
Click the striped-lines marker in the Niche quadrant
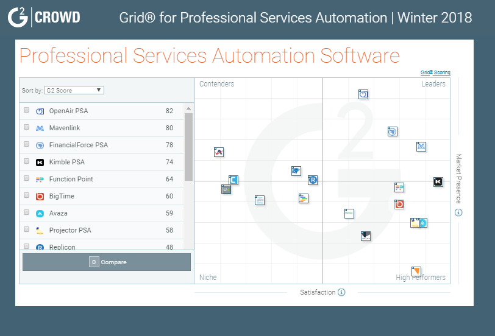[x=304, y=198]
